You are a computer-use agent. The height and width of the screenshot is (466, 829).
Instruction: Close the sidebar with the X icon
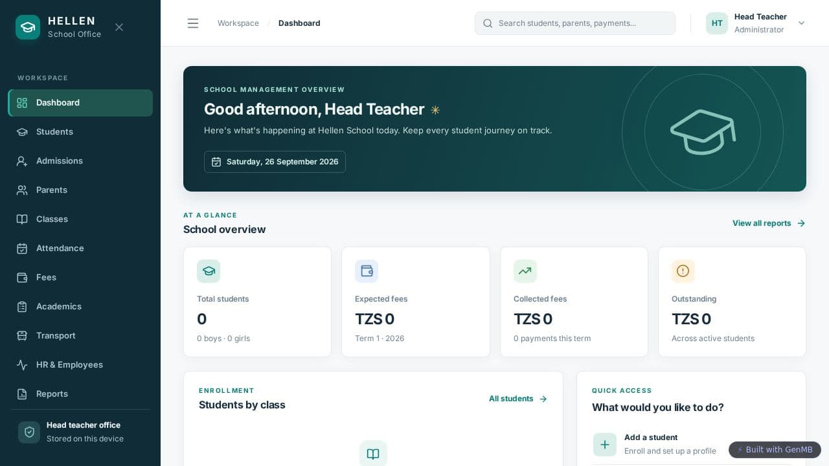click(x=119, y=27)
